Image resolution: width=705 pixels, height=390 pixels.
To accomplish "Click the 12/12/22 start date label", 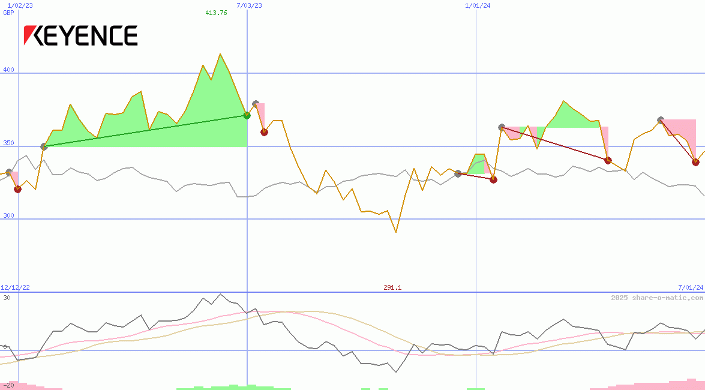I will 16,287.
